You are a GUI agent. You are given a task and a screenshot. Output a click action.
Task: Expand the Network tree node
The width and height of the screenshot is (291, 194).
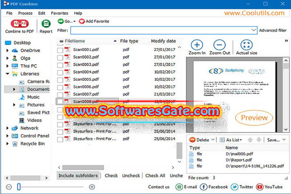point(7,128)
